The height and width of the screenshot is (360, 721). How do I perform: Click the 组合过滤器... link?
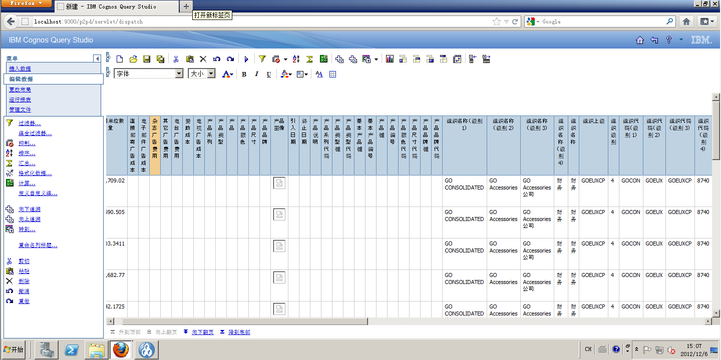pos(35,133)
